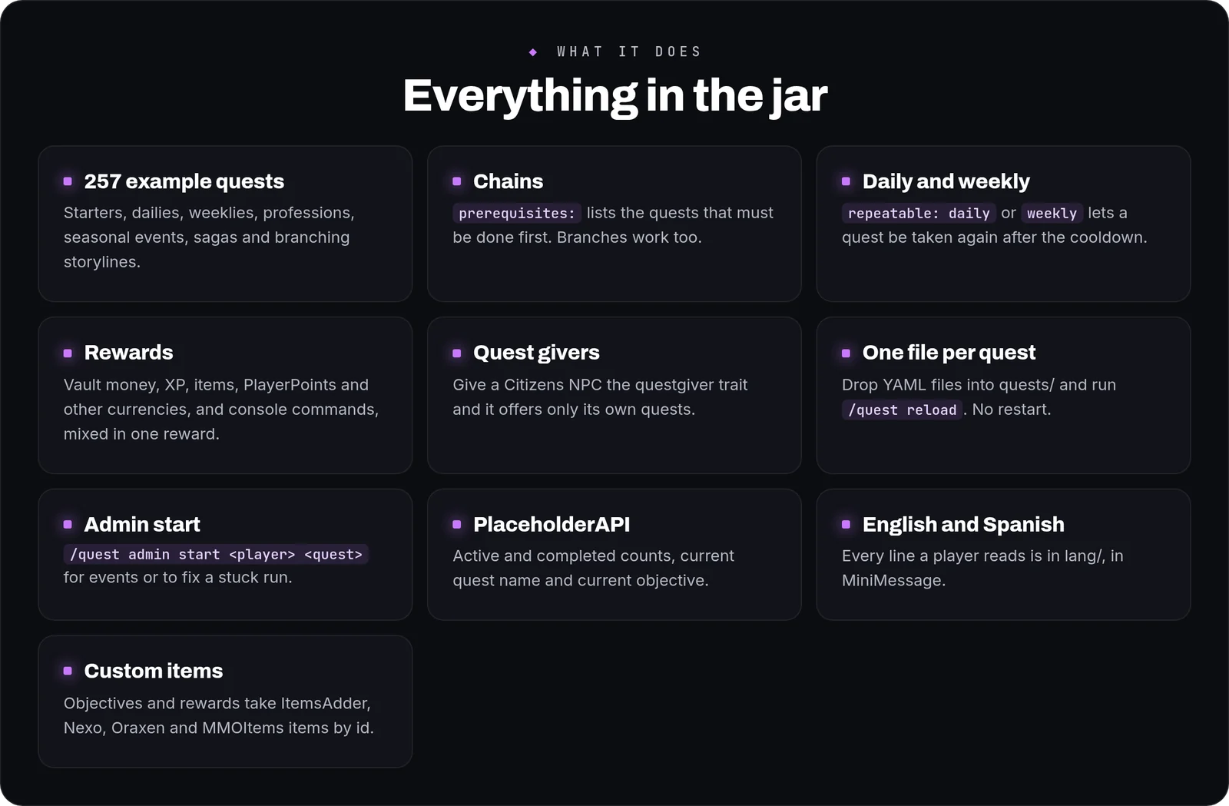This screenshot has height=806, width=1229.
Task: Click the diamond icon before WHAT IT DOES
Action: click(533, 52)
